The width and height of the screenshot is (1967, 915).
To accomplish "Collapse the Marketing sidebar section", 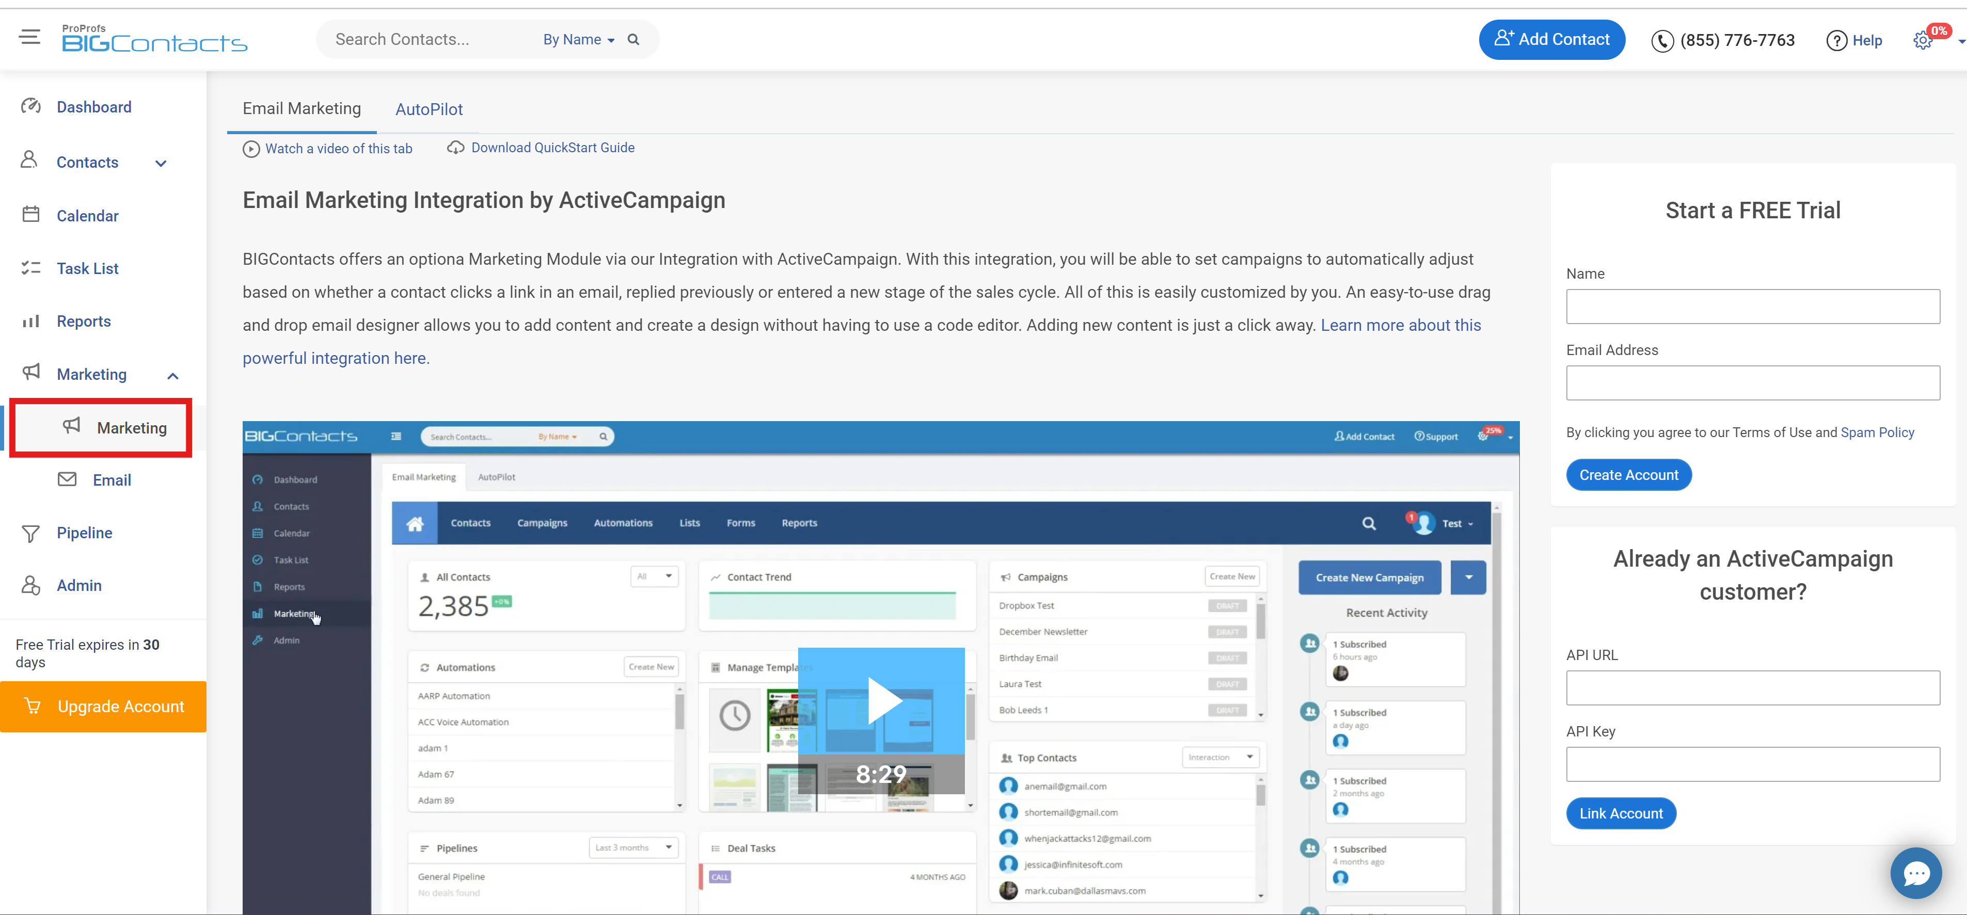I will [x=172, y=376].
